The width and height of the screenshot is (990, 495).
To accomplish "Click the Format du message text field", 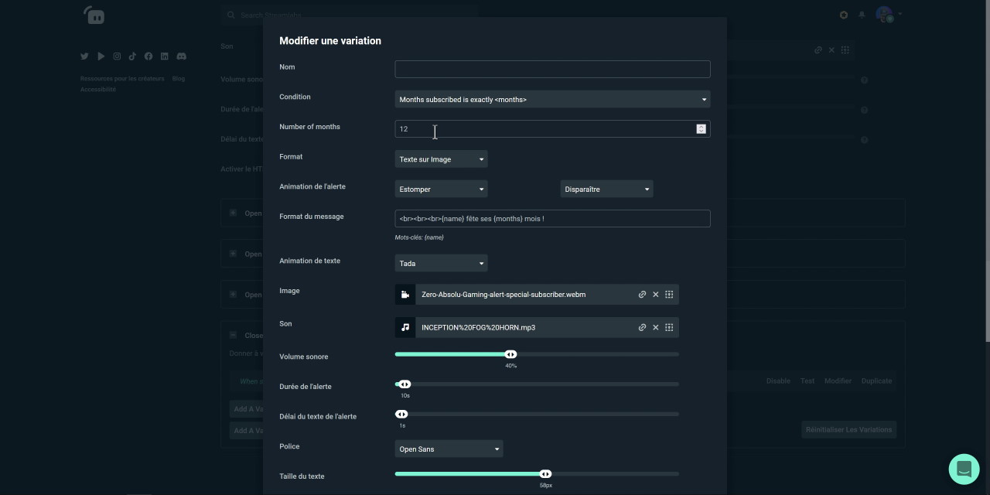I will [552, 219].
